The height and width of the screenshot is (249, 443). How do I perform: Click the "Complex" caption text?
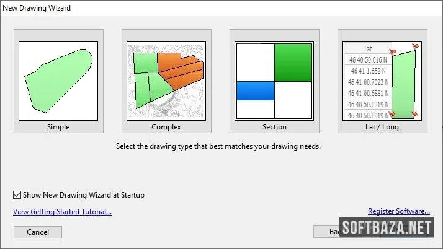coord(166,127)
